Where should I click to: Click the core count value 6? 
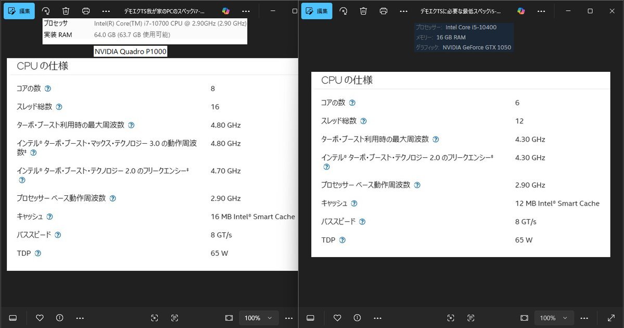tap(517, 103)
